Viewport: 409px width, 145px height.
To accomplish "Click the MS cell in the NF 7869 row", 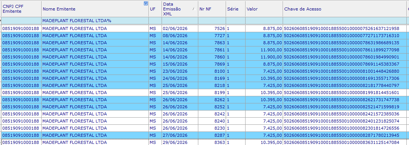I will (x=155, y=64).
